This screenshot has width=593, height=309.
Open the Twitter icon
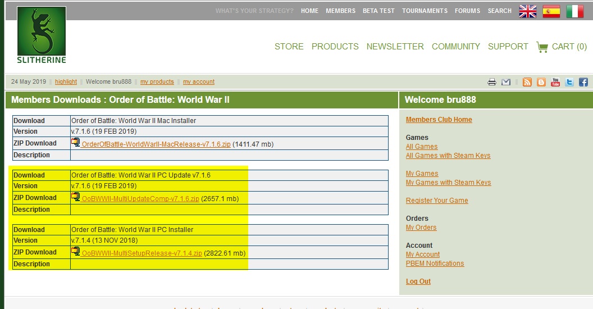pos(569,81)
